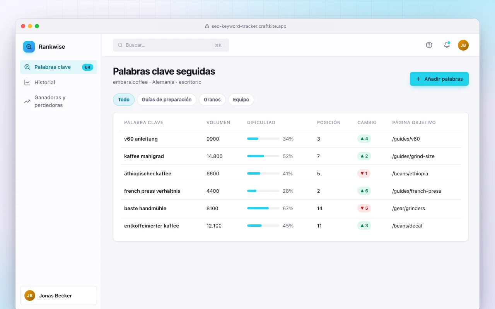
Task: Sort by Posición column header
Action: click(329, 122)
